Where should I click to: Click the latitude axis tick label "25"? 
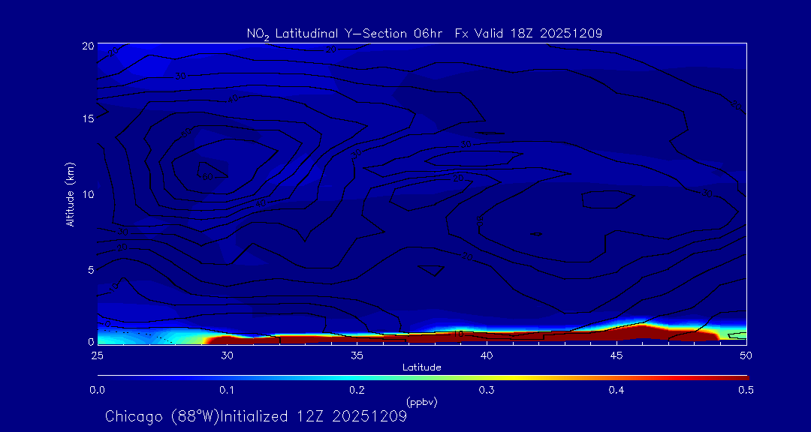click(x=97, y=355)
